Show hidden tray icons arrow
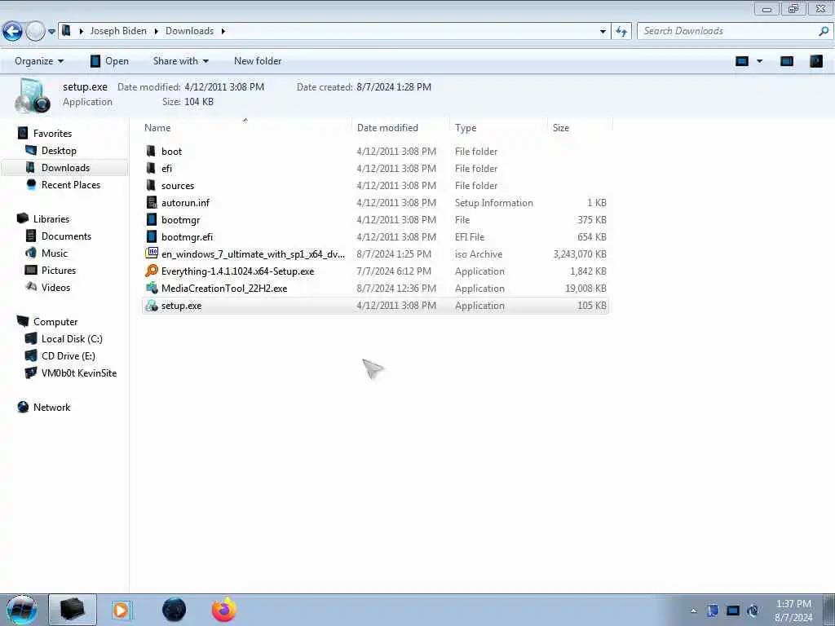 693,611
